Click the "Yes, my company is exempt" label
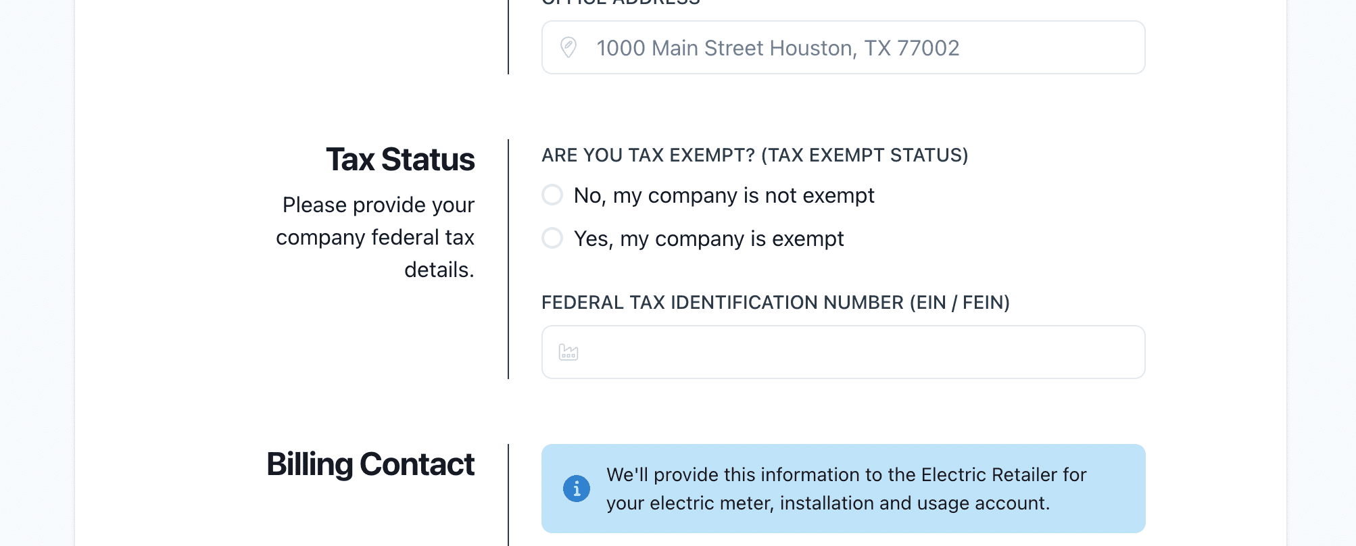The height and width of the screenshot is (546, 1356). pos(708,239)
